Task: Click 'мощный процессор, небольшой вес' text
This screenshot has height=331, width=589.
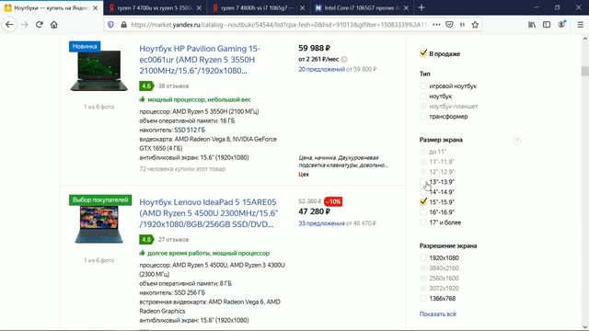Action: 199,99
